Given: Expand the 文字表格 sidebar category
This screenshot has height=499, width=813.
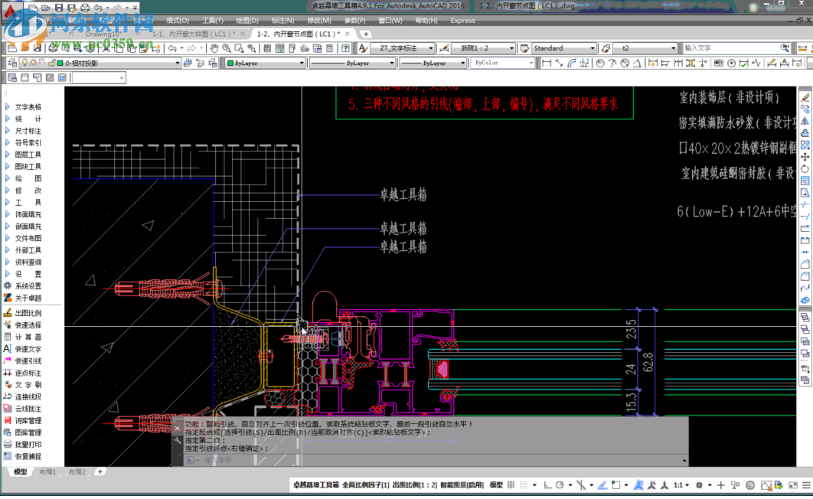Looking at the screenshot, I should click(28, 107).
